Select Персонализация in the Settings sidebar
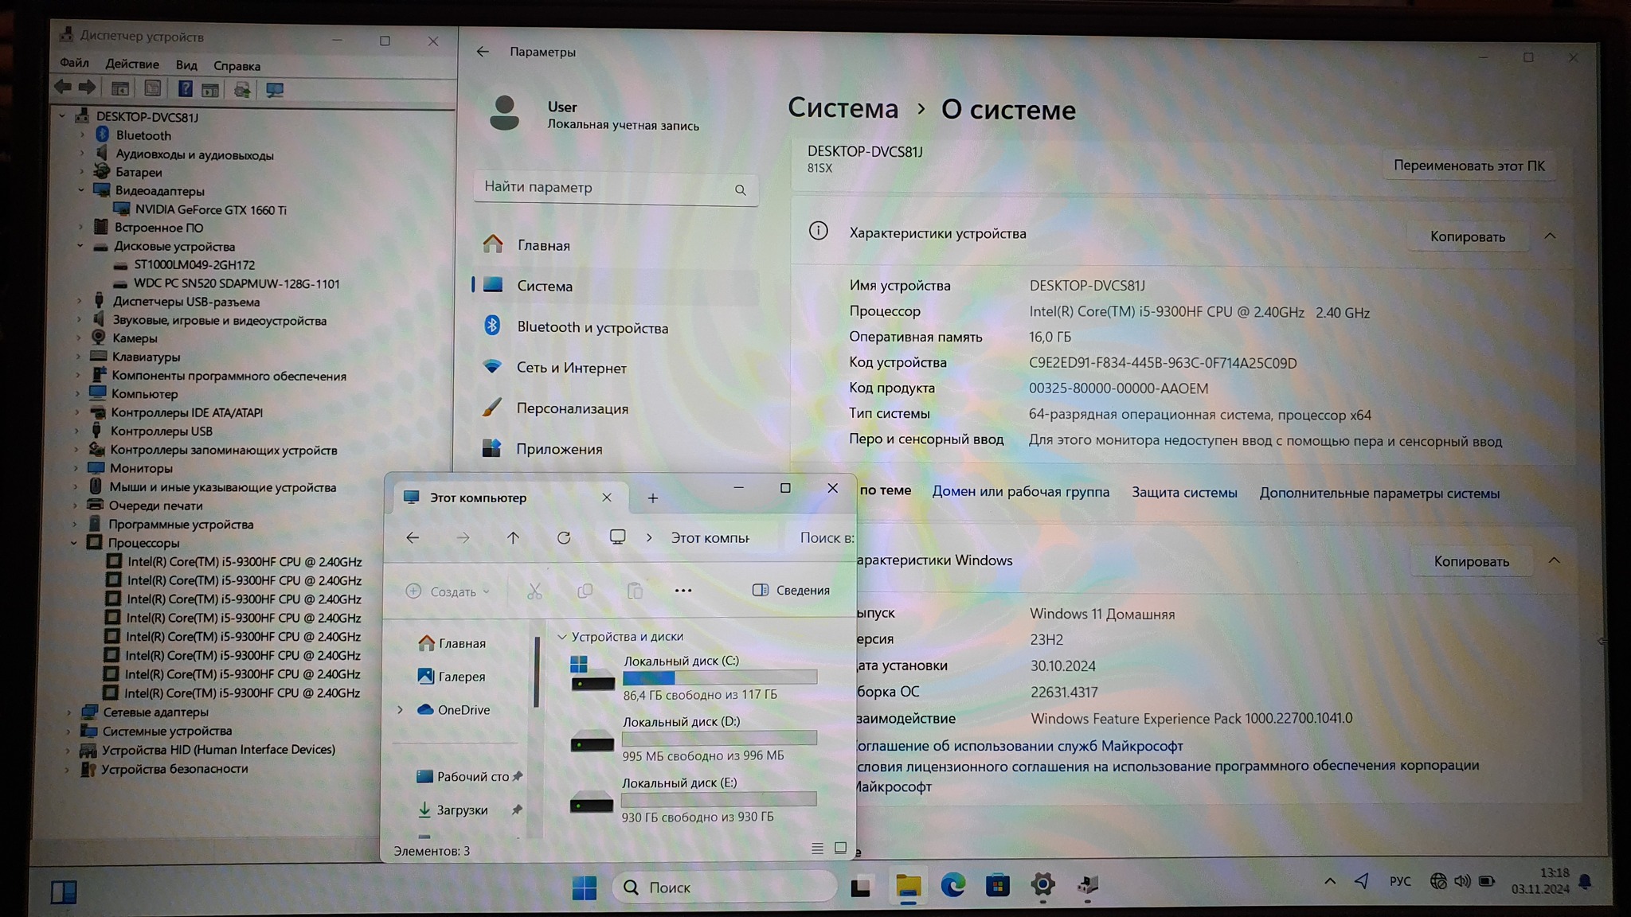This screenshot has height=917, width=1631. [x=572, y=408]
